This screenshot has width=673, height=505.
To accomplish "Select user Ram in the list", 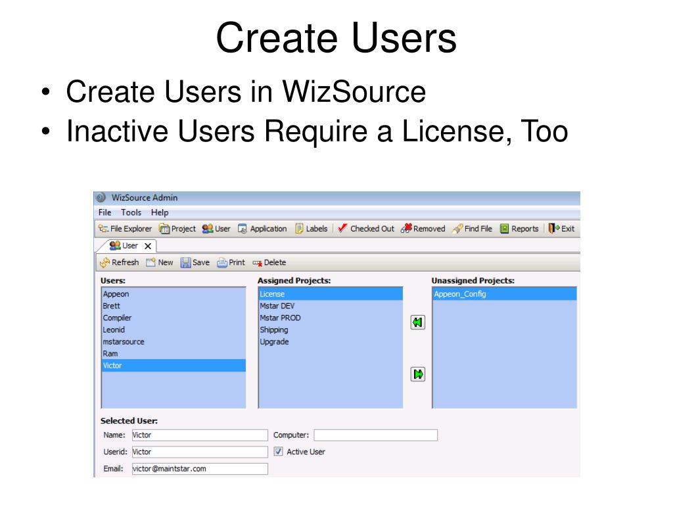I will (174, 354).
